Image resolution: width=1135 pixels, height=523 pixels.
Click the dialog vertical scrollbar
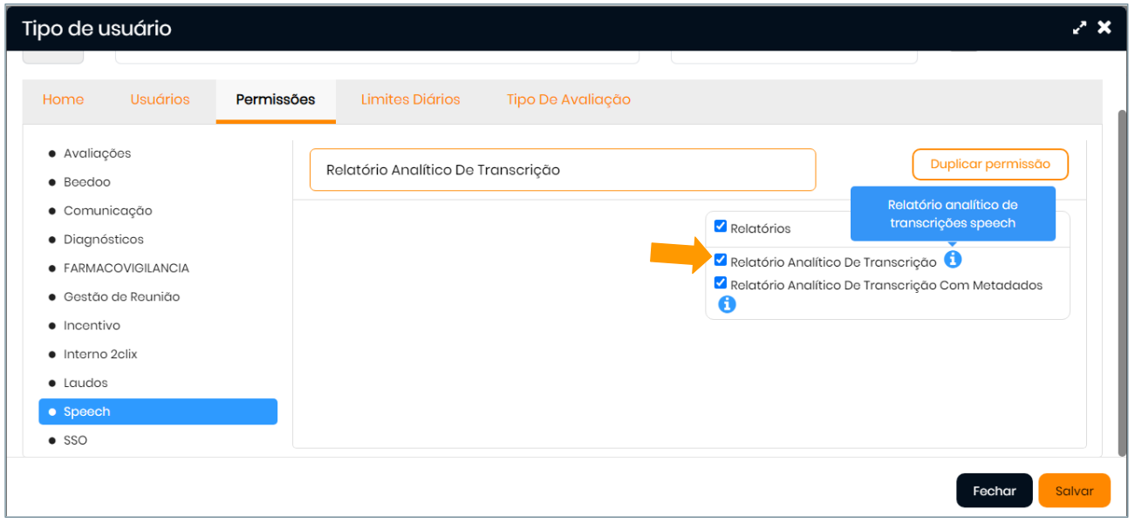click(1122, 279)
